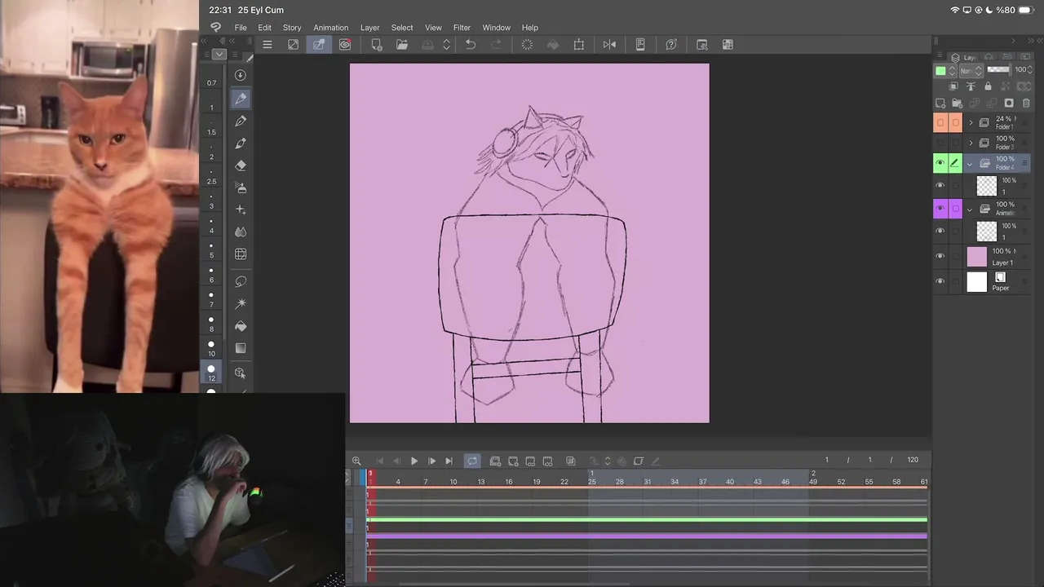Collapse Folder 4 in the layer list
The height and width of the screenshot is (587, 1044).
(x=970, y=164)
